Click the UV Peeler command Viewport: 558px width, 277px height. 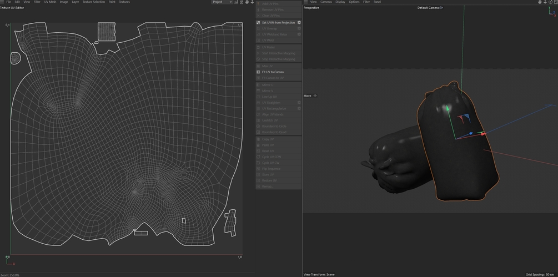[x=279, y=47]
